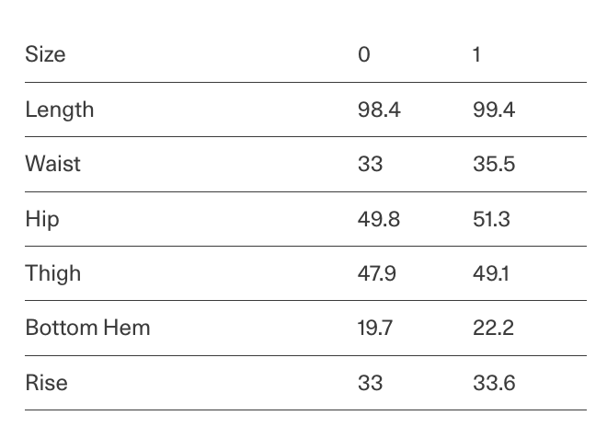
Task: Select the 47.9 Thigh value
Action: pos(377,273)
